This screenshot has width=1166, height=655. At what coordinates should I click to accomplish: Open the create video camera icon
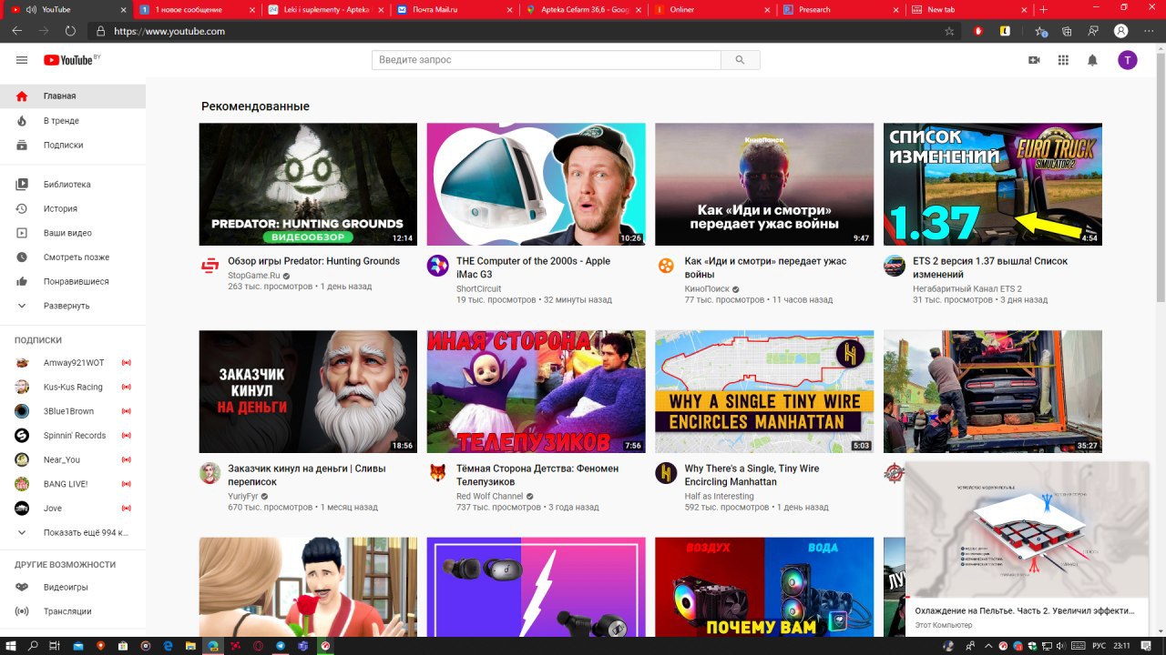(x=1034, y=60)
